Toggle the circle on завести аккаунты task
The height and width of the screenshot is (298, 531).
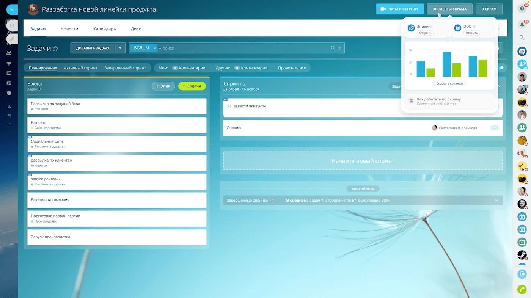(x=229, y=107)
